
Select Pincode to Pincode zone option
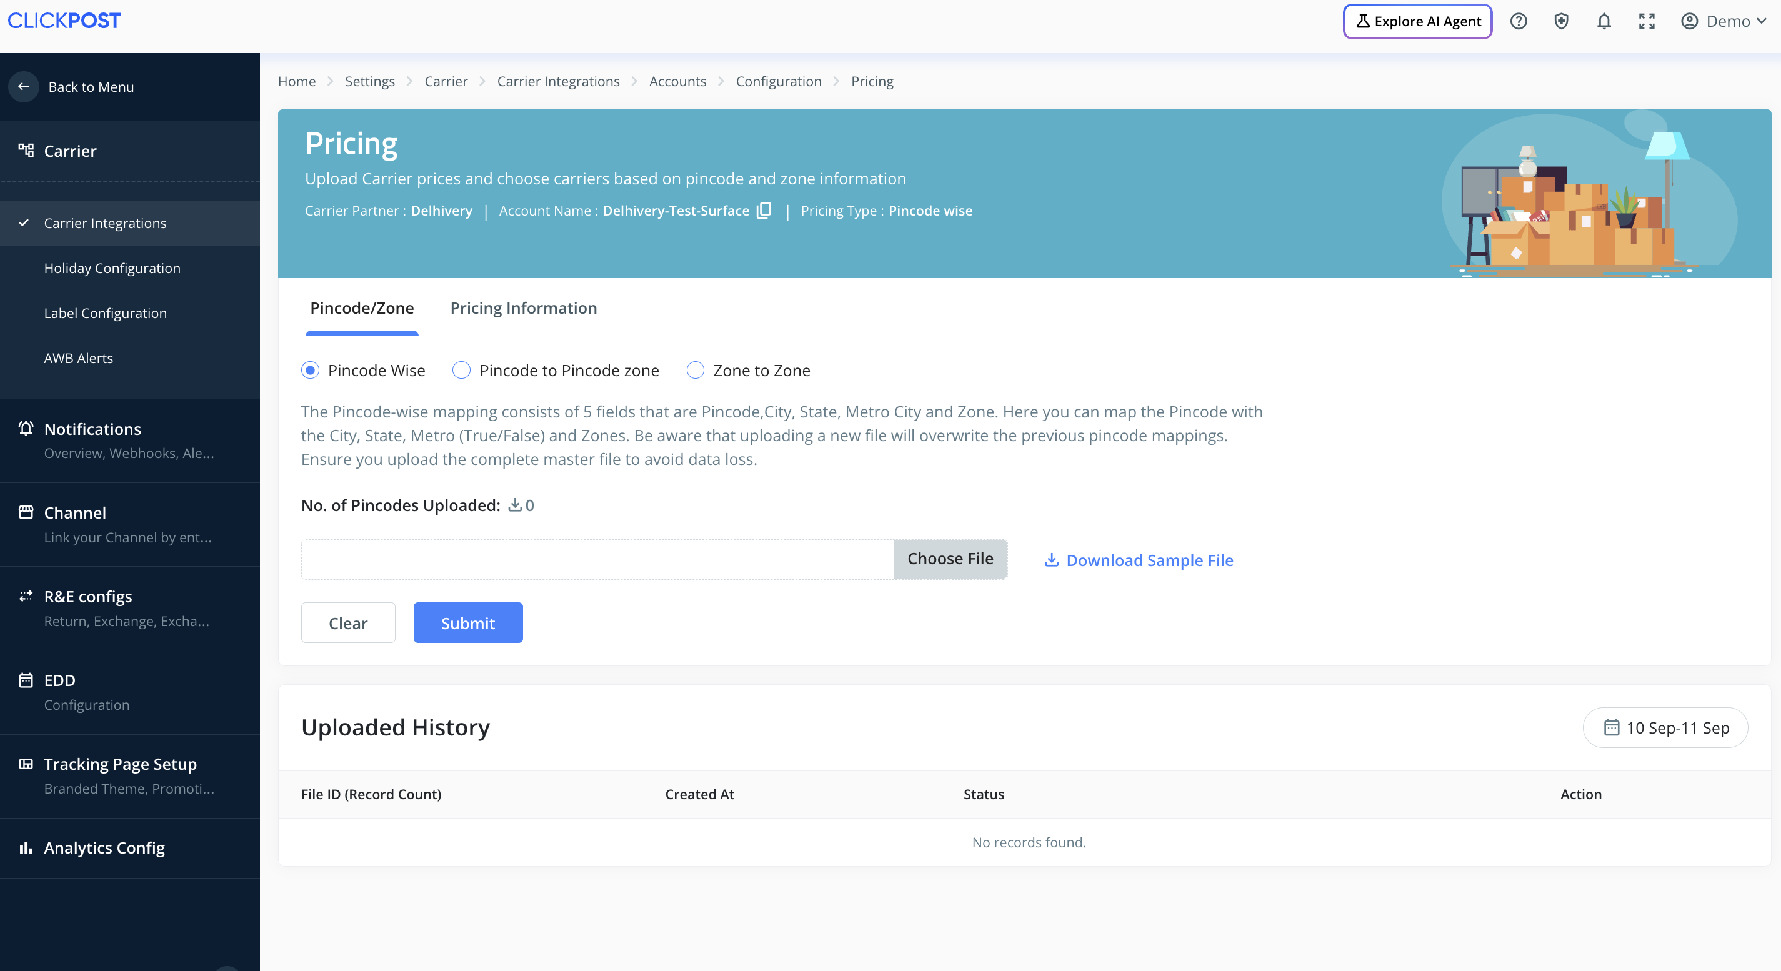pyautogui.click(x=461, y=371)
